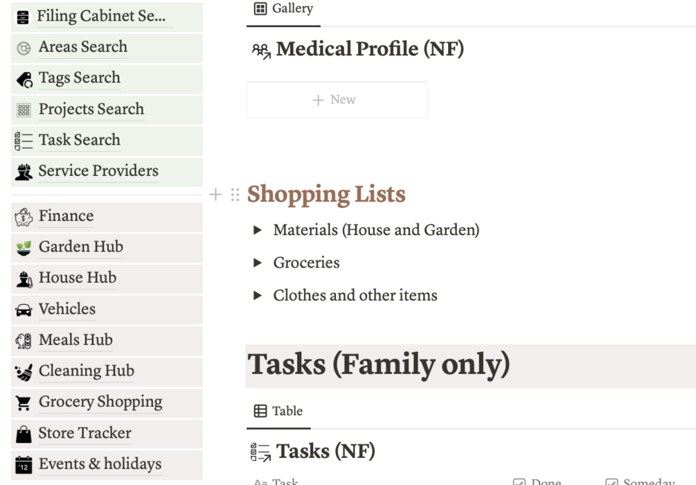The width and height of the screenshot is (696, 485).
Task: Click the Grocery Shopping cart icon
Action: click(24, 403)
